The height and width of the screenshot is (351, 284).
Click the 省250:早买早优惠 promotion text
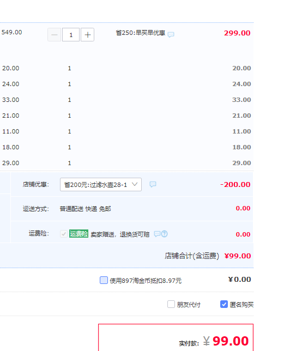coord(141,33)
